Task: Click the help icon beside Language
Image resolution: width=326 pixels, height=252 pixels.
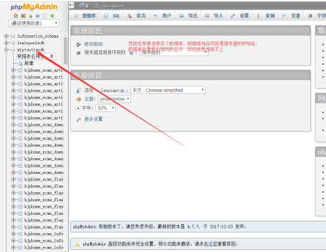Action: click(123, 91)
